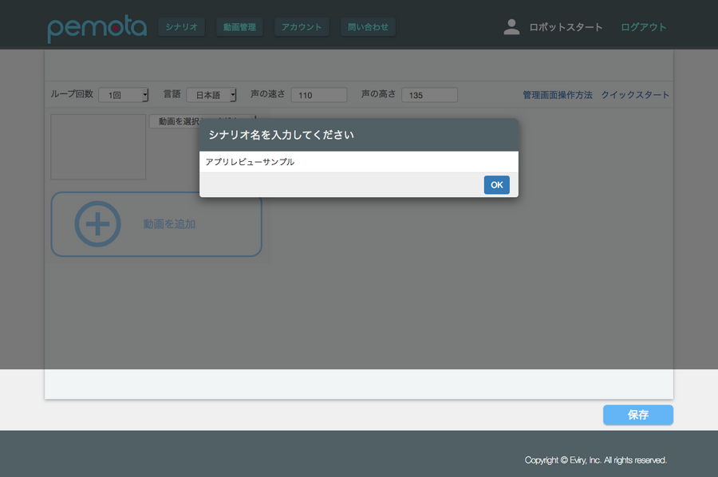Image resolution: width=718 pixels, height=477 pixels.
Task: Expand the 言語 dropdown showing 日本語
Action: [x=211, y=95]
